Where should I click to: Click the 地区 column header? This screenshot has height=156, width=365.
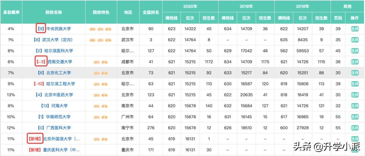coord(128,12)
